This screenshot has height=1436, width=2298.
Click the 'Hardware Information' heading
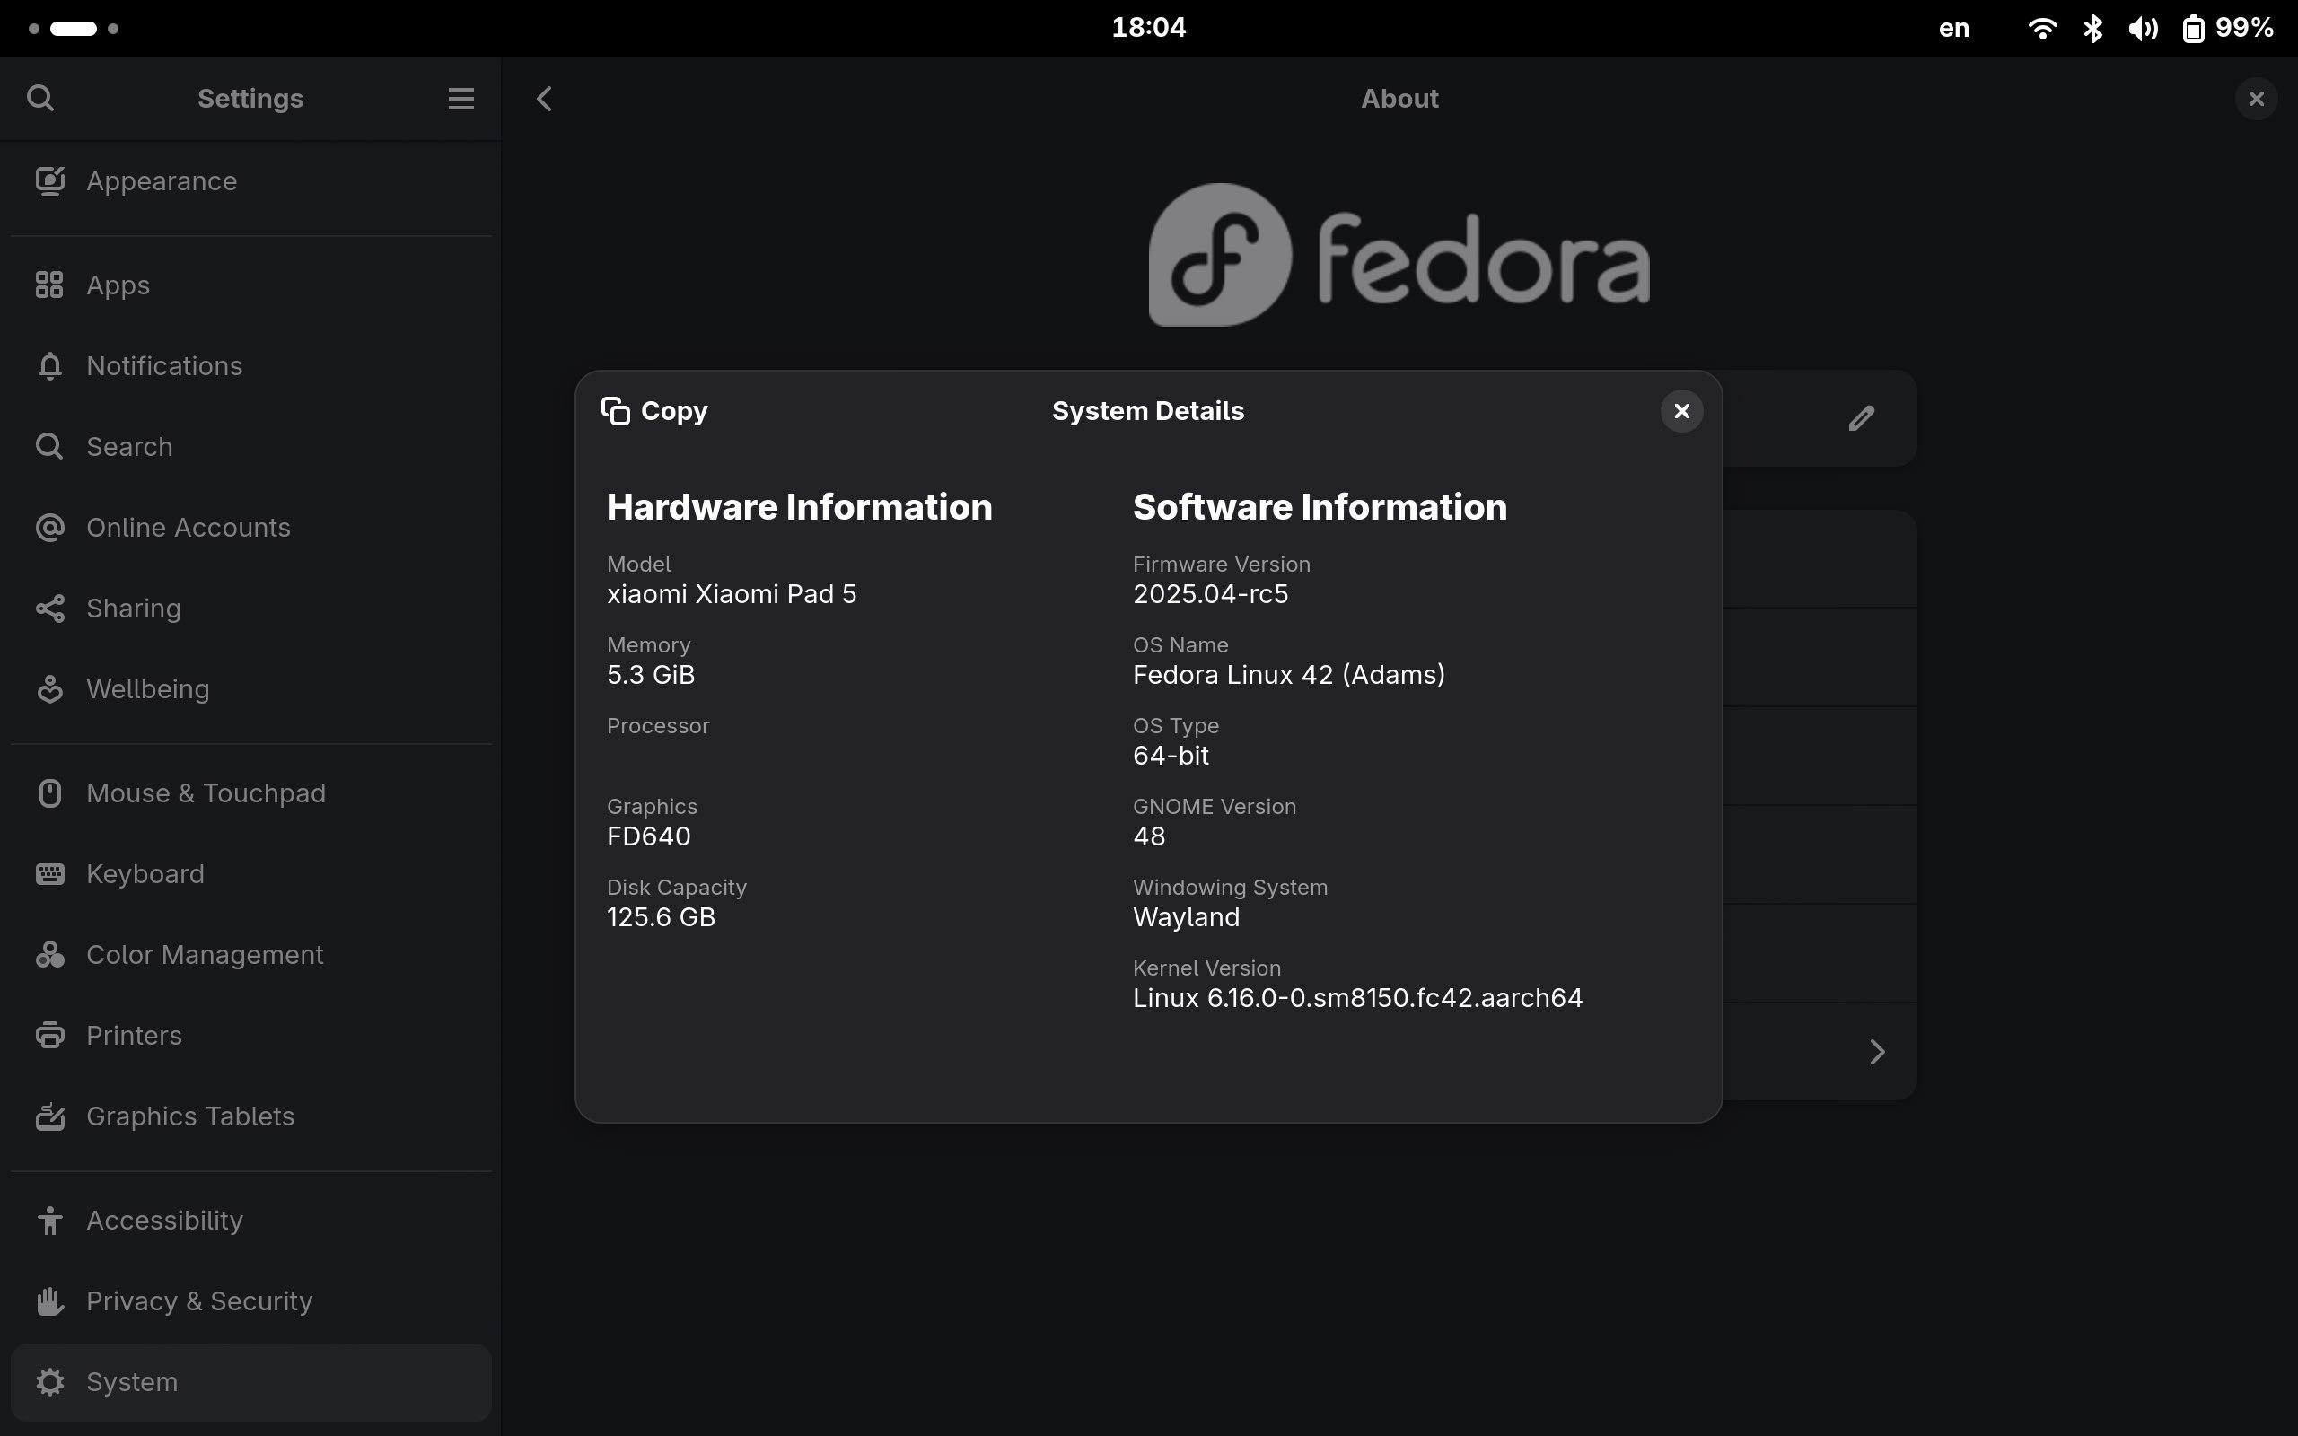[x=800, y=507]
